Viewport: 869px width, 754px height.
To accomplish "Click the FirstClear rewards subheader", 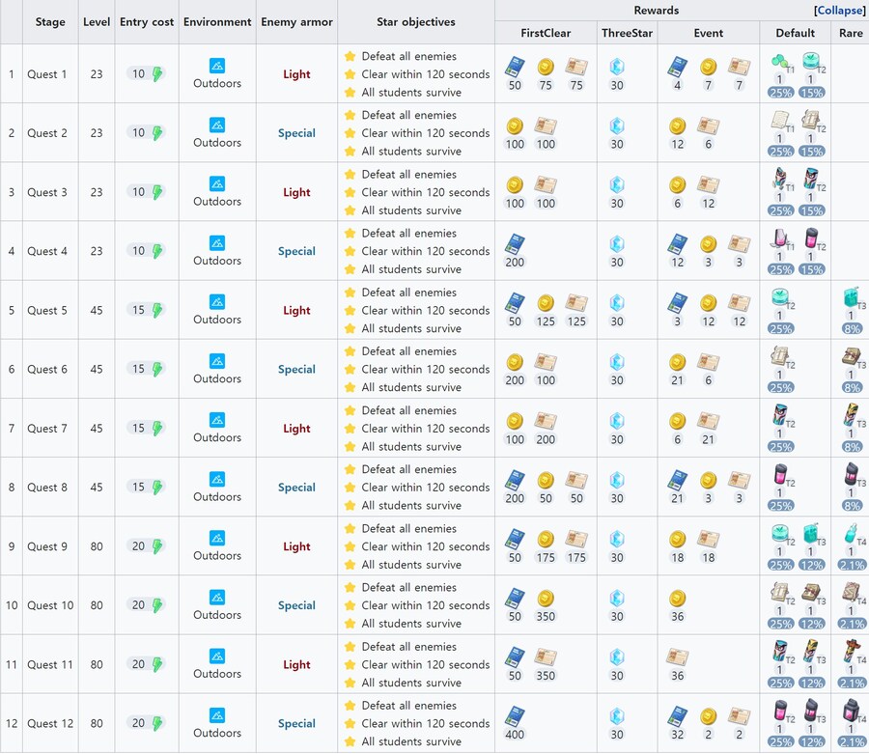I will pos(546,33).
